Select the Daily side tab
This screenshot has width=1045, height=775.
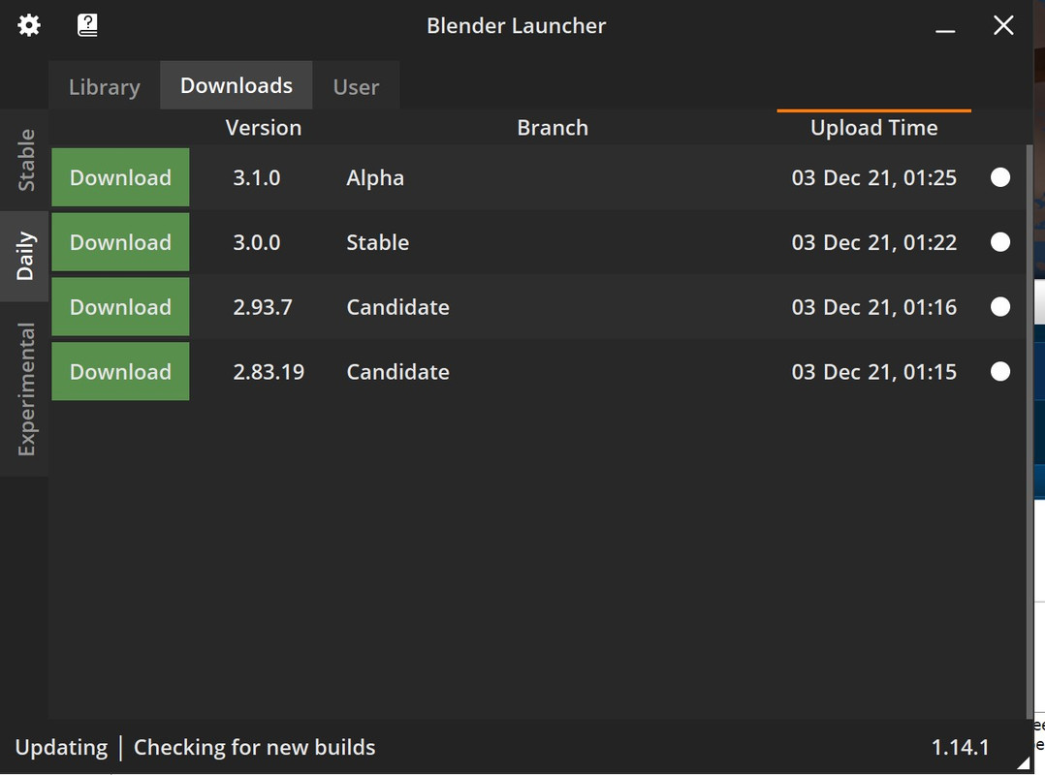tap(24, 256)
